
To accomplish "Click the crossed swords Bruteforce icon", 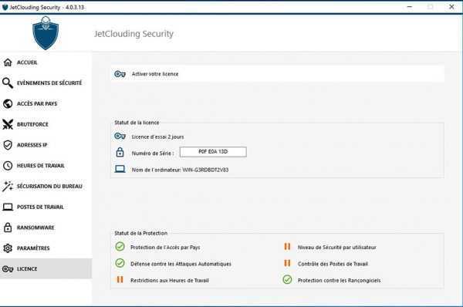I will pyautogui.click(x=8, y=124).
